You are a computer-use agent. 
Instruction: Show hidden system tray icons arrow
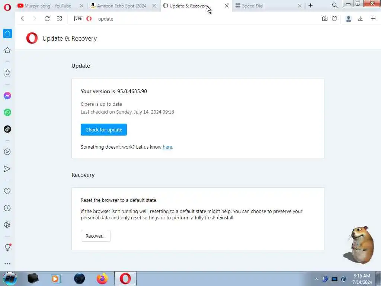coord(316,279)
